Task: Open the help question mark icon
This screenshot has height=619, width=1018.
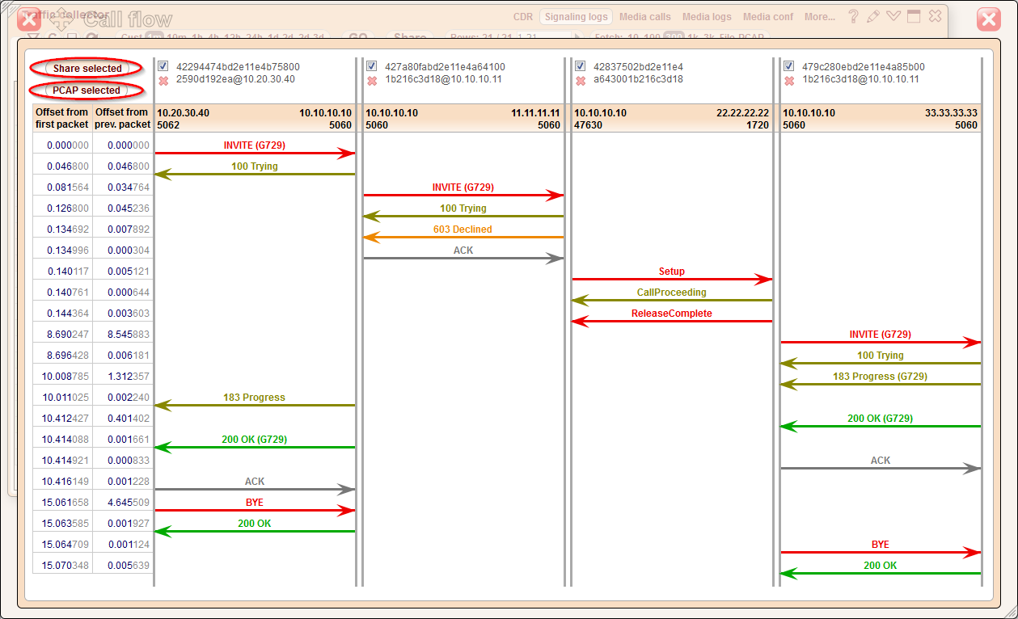Action: [x=853, y=16]
